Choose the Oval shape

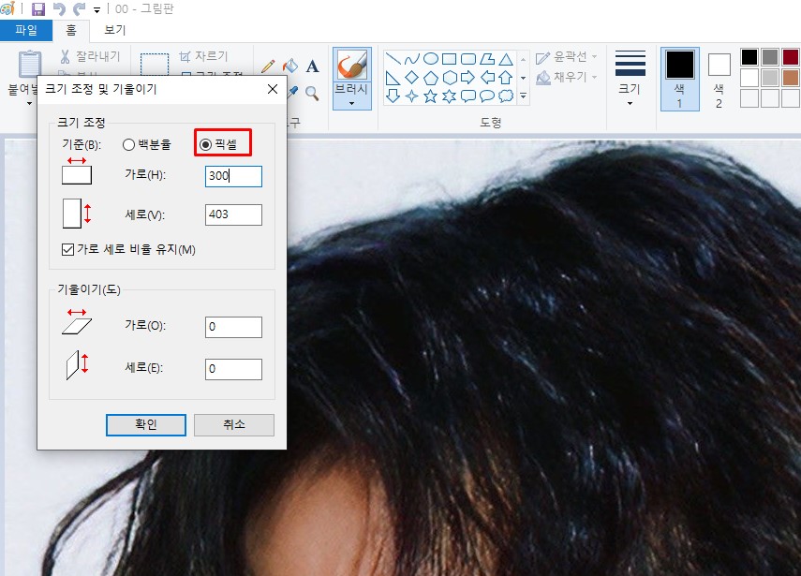coord(431,59)
